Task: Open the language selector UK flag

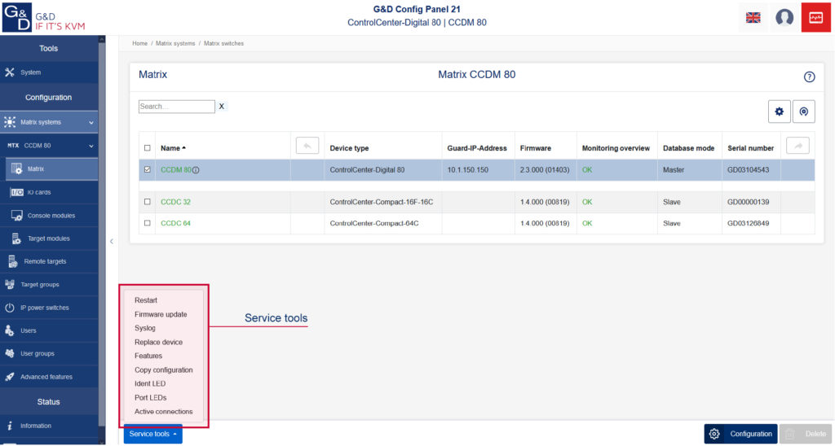Action: [x=753, y=18]
